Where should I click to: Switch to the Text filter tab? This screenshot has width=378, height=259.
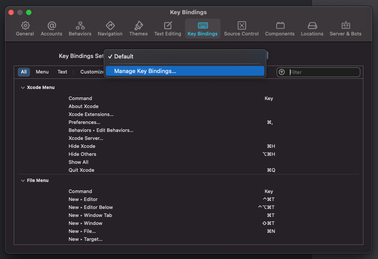pyautogui.click(x=62, y=72)
